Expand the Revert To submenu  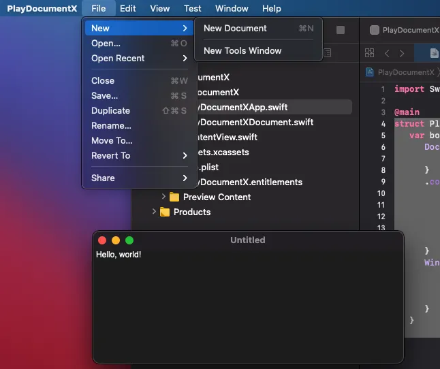pos(139,156)
